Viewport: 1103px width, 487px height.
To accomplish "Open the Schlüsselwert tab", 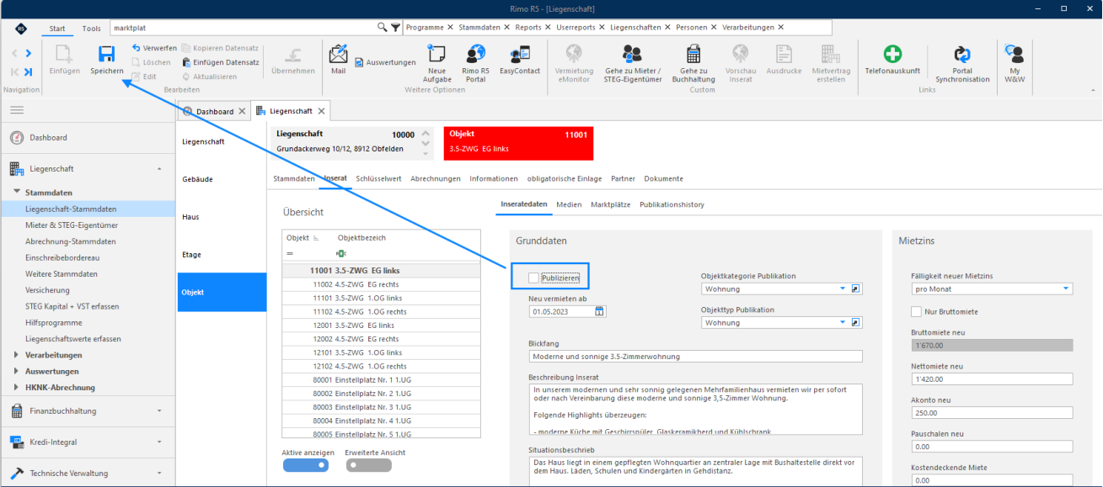I will [378, 178].
